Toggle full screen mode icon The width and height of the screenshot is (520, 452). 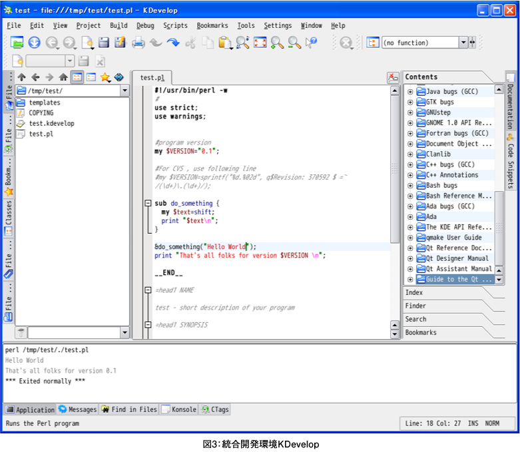[260, 43]
